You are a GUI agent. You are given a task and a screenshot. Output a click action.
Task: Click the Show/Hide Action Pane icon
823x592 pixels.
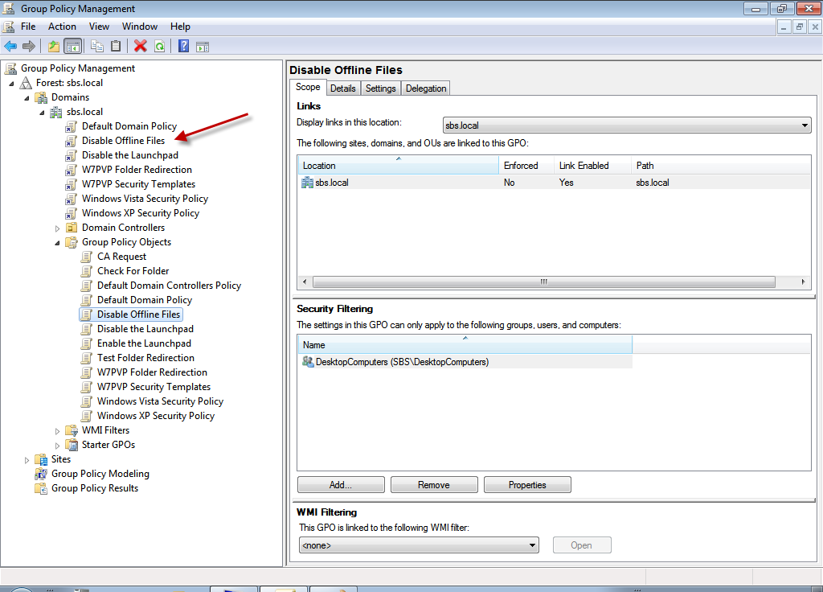203,47
